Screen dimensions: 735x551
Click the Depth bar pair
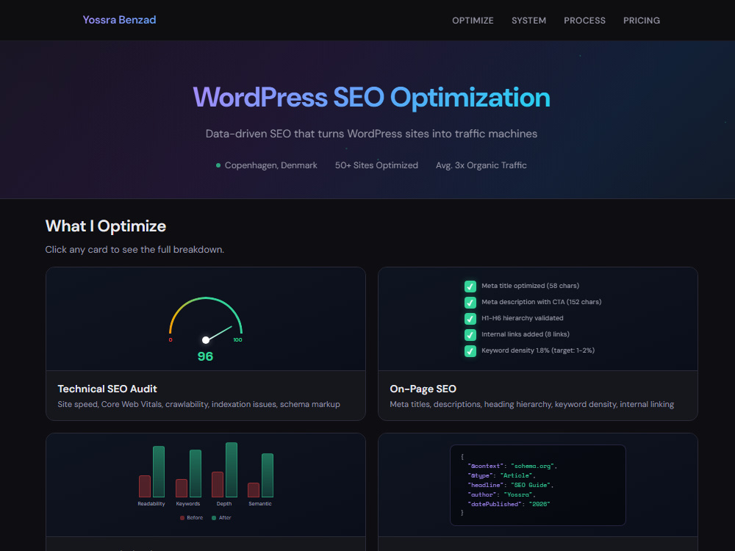click(x=224, y=469)
